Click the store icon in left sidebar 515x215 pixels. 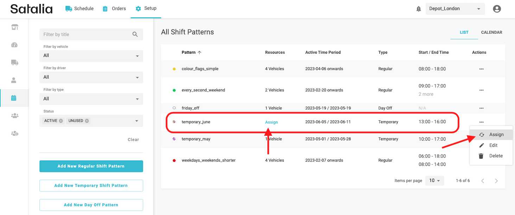(x=14, y=27)
